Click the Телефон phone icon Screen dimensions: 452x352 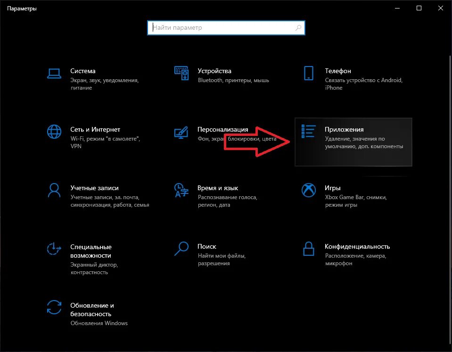(309, 73)
